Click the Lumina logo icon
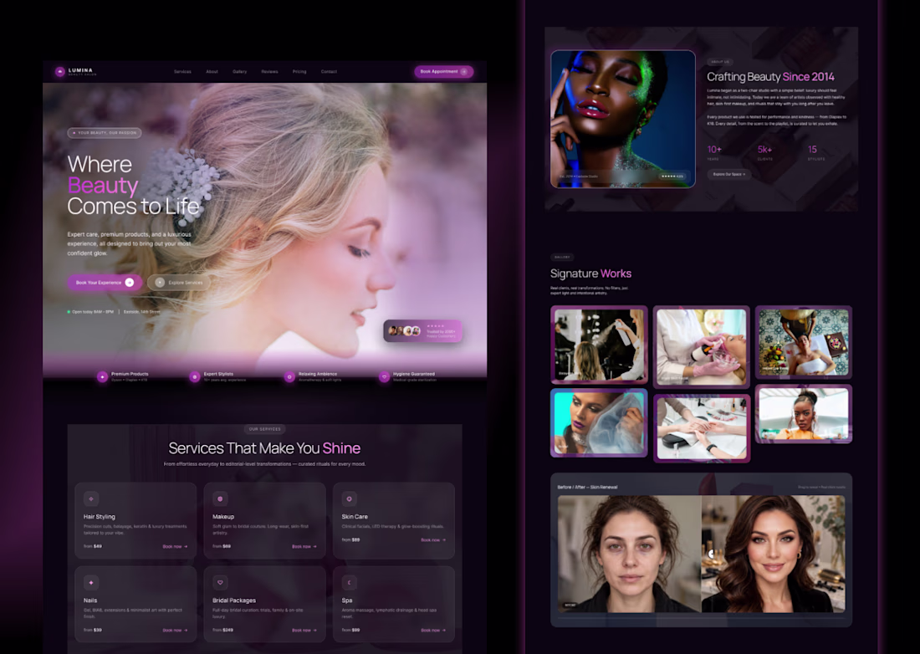 60,72
